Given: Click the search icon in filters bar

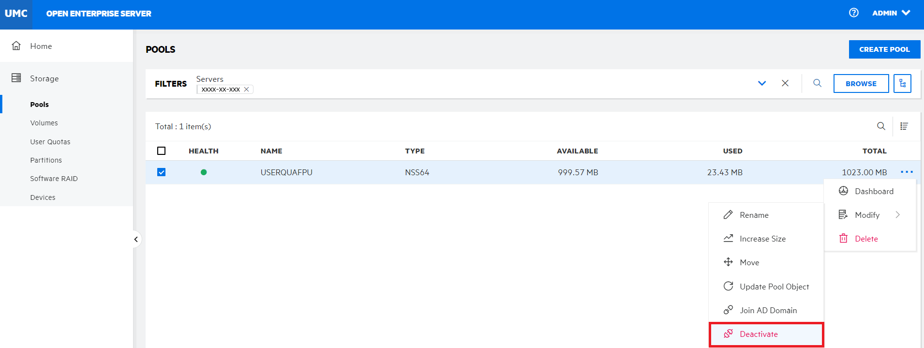Looking at the screenshot, I should click(817, 83).
